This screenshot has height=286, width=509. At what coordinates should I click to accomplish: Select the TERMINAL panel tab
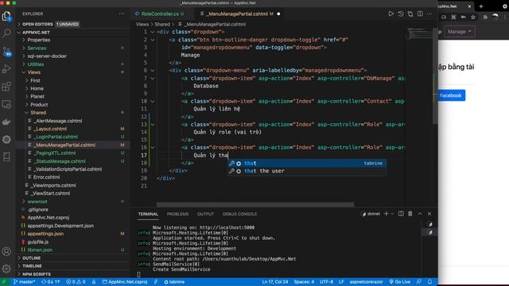[148, 214]
